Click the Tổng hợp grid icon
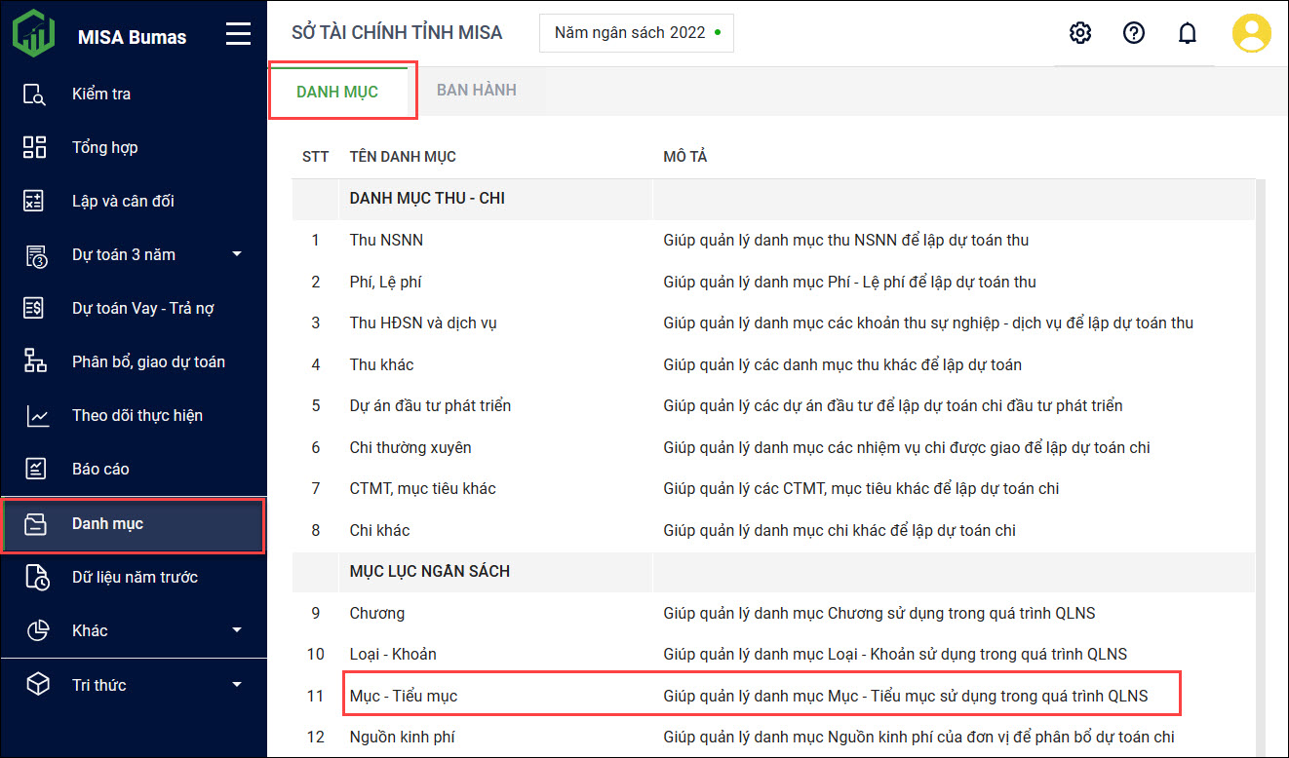 pyautogui.click(x=35, y=148)
